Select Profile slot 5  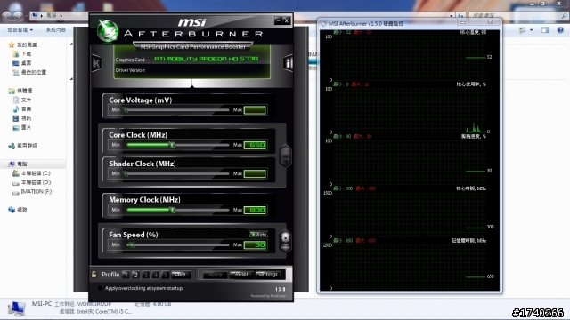(165, 275)
